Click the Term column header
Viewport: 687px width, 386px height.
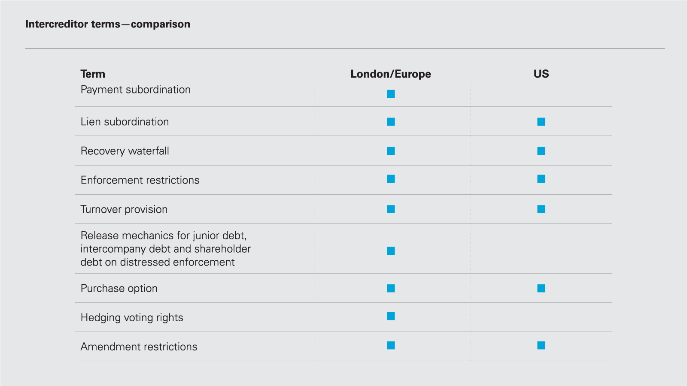(93, 74)
